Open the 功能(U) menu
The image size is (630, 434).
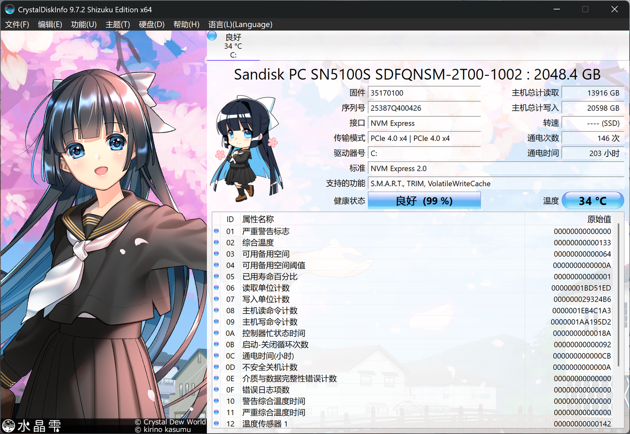(x=84, y=24)
